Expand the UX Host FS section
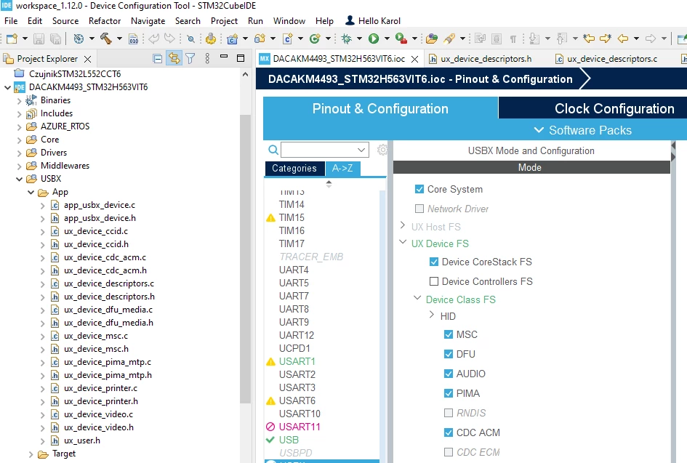Image resolution: width=687 pixels, height=463 pixels. (x=403, y=225)
